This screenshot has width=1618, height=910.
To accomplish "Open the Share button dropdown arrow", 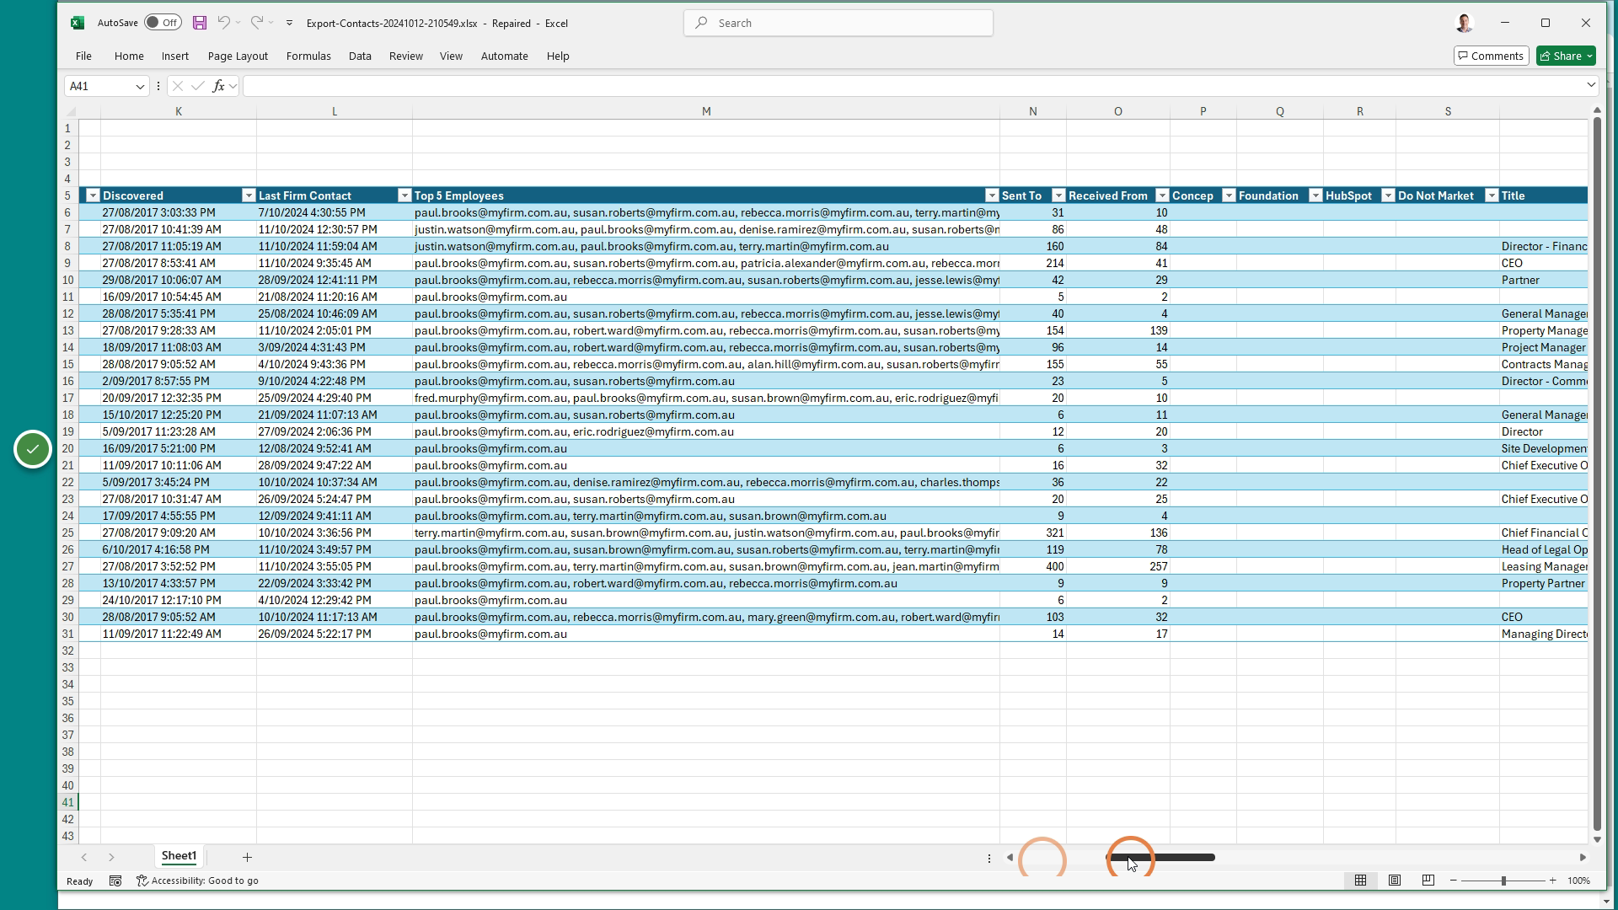I will [1589, 56].
